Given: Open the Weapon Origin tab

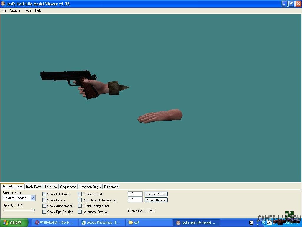Looking at the screenshot, I should coord(90,187).
